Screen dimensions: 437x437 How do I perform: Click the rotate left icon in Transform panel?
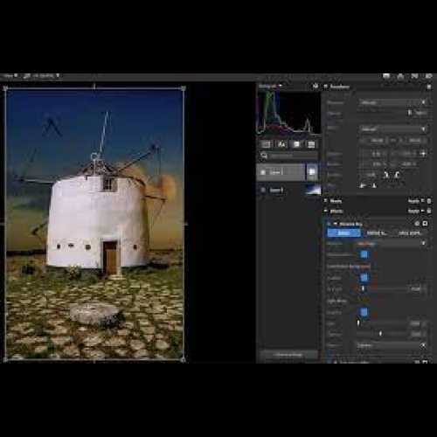[x=385, y=175]
